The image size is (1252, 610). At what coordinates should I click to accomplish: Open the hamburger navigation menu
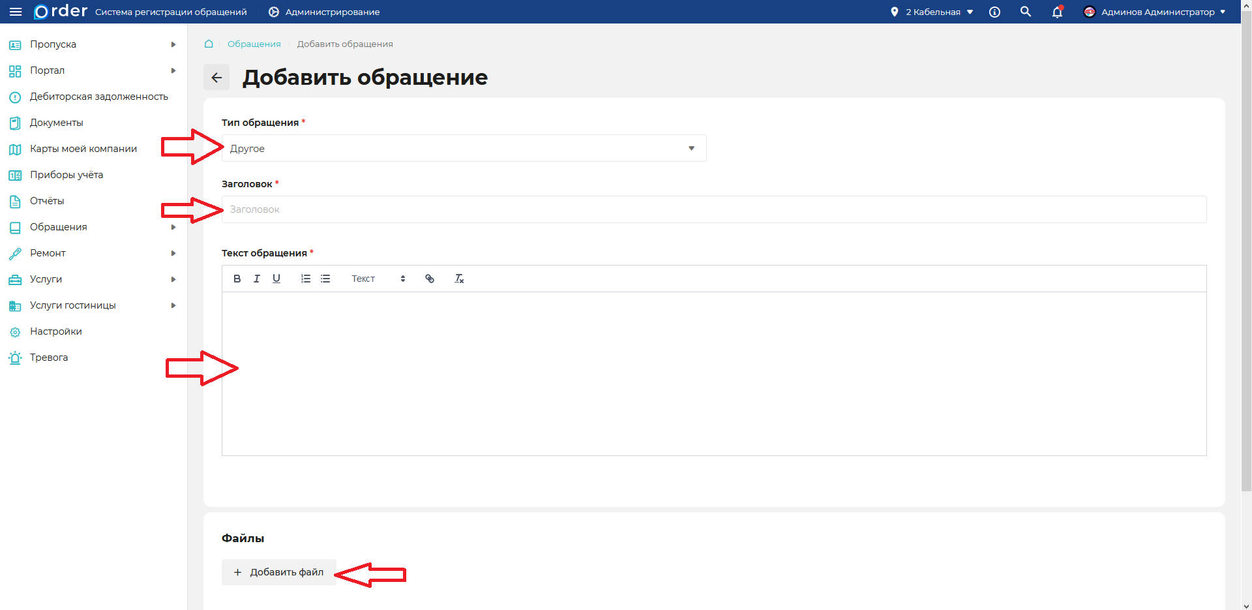[x=16, y=12]
